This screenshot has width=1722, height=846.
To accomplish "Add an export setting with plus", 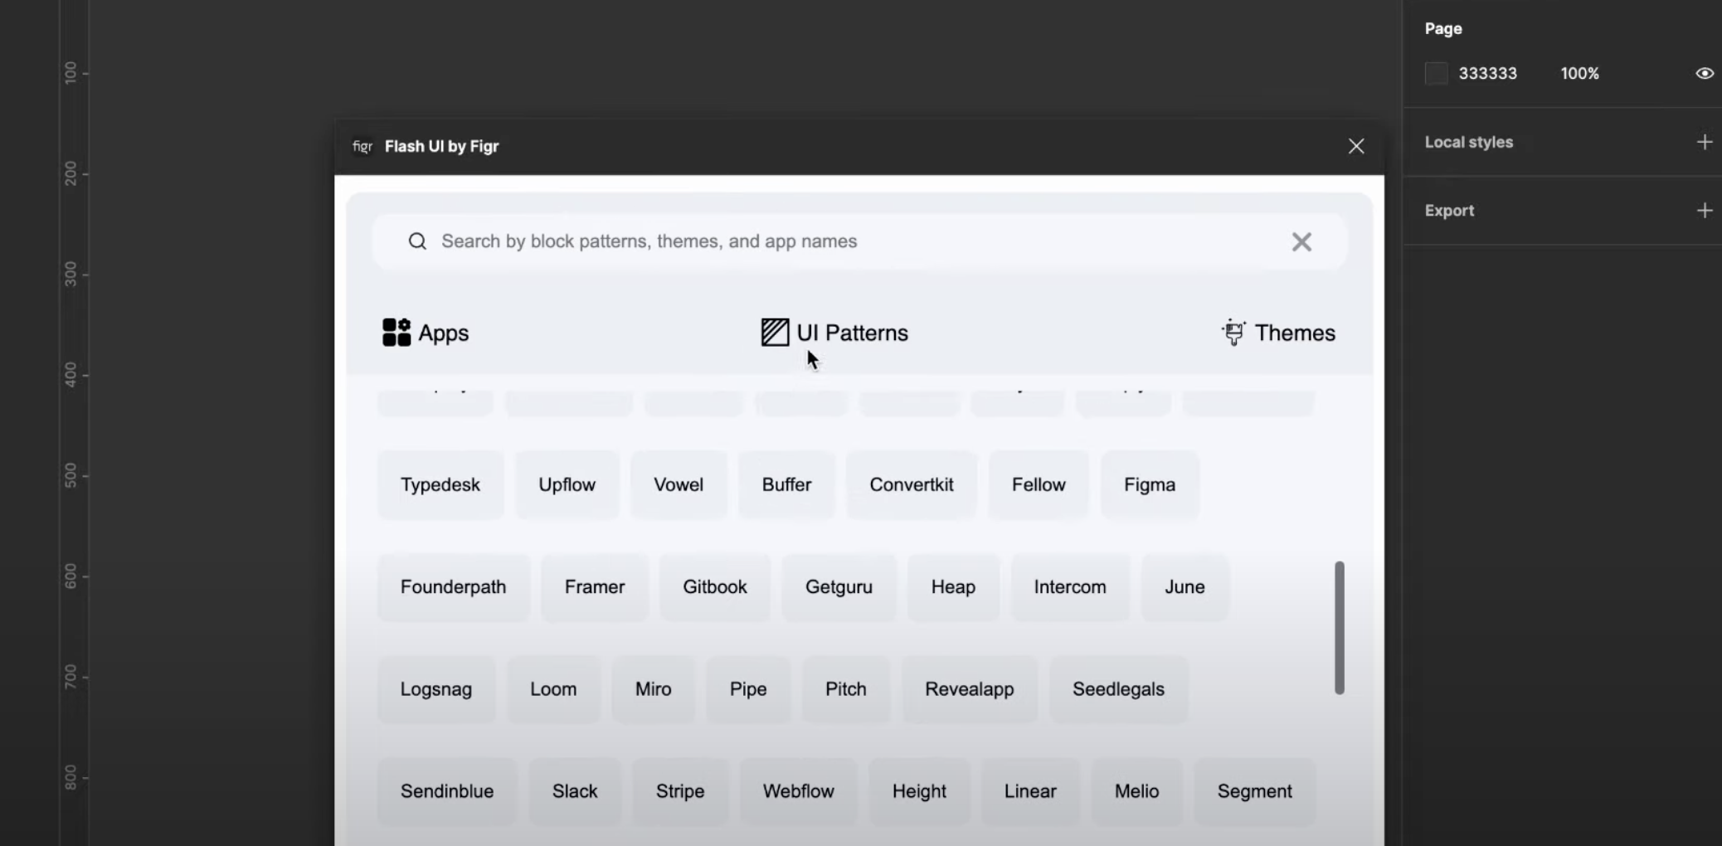I will 1705,211.
